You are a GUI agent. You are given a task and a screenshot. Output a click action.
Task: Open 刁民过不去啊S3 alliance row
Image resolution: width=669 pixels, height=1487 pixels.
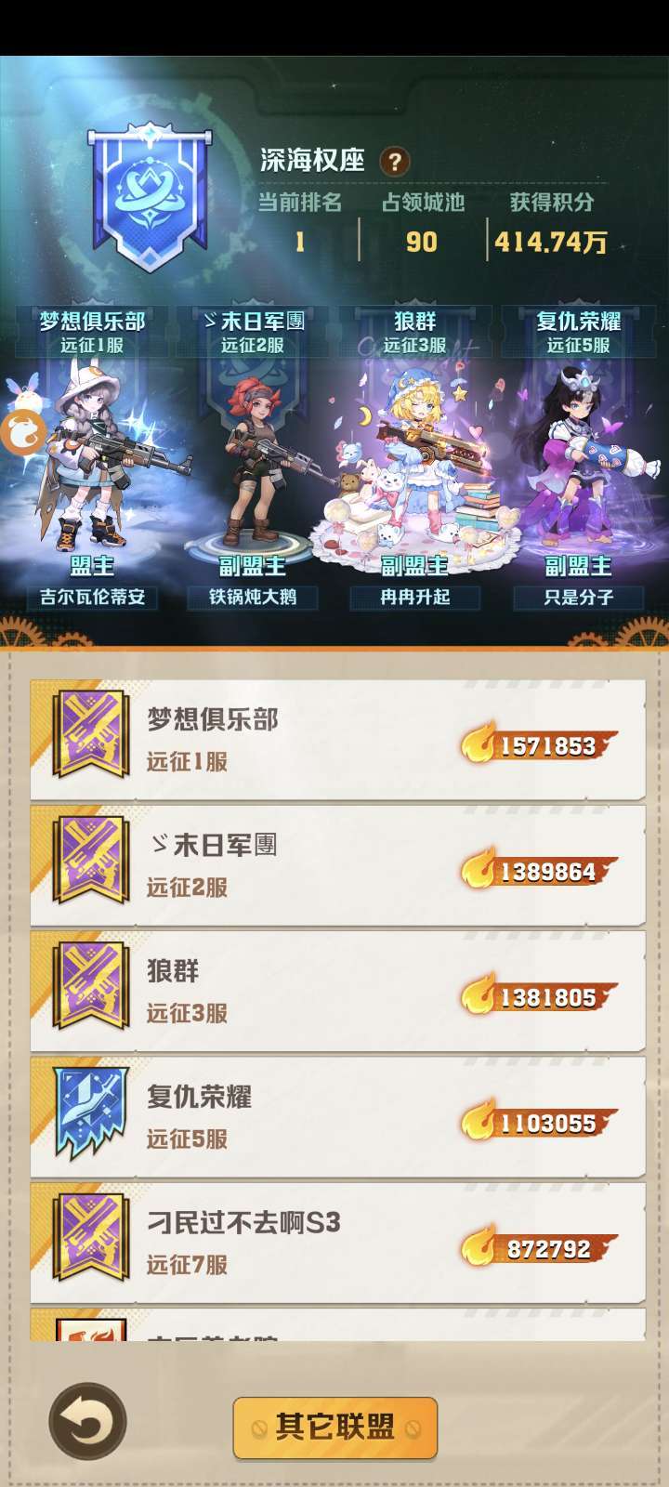[337, 1243]
